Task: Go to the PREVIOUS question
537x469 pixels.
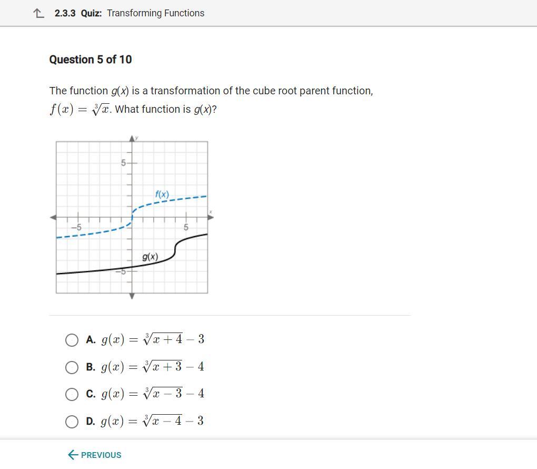Action: coord(95,455)
